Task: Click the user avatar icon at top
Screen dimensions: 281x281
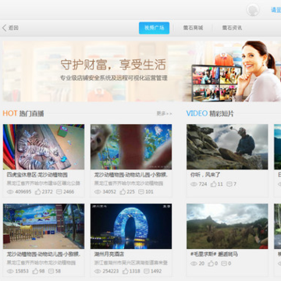Action: [253, 10]
